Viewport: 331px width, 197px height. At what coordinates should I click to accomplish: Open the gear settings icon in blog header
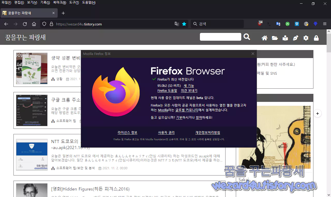(306, 38)
